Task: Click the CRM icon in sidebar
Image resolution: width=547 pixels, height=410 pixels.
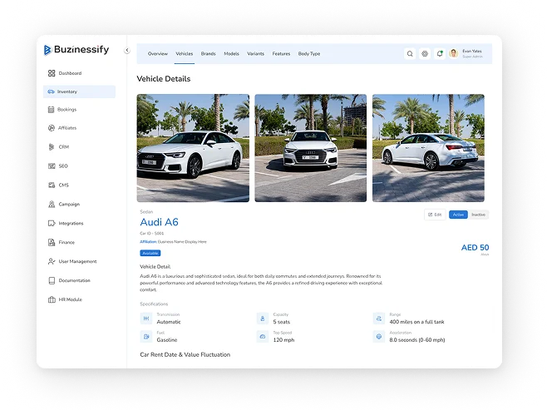Action: (52, 147)
